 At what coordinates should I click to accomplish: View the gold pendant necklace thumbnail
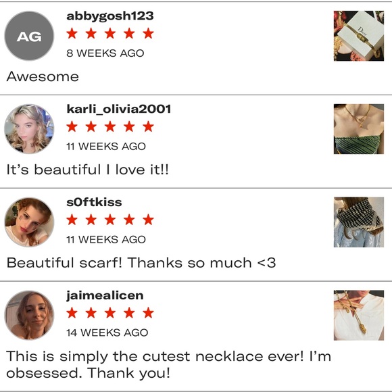click(359, 315)
